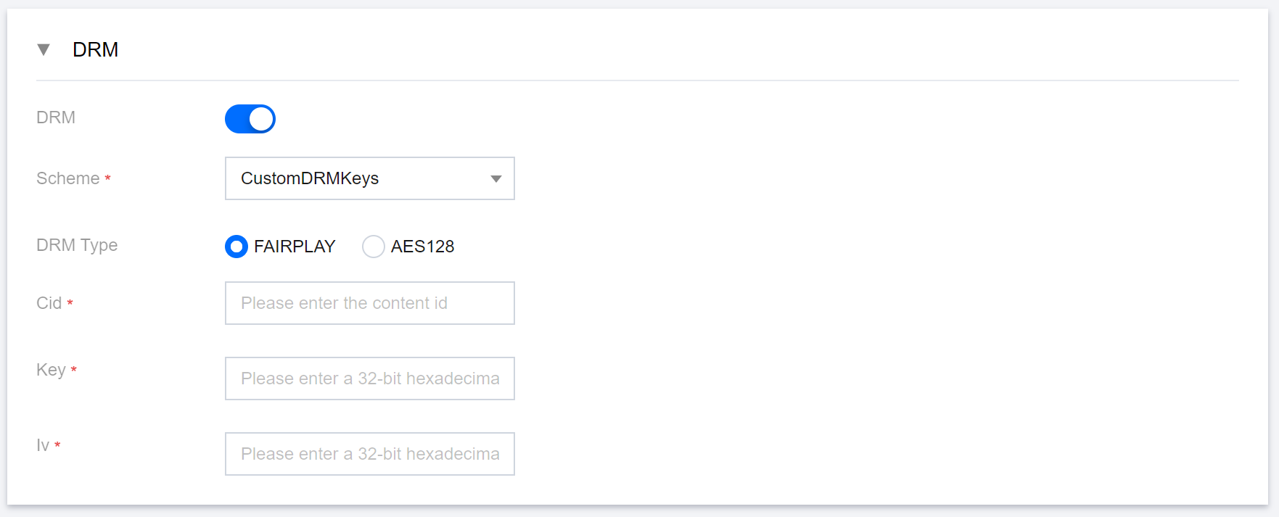1279x517 pixels.
Task: Click the Cid field label
Action: (x=49, y=303)
